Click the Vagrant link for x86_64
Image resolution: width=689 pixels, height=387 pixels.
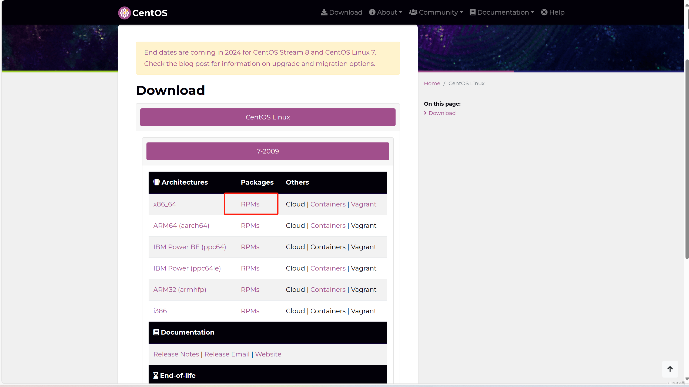[363, 204]
